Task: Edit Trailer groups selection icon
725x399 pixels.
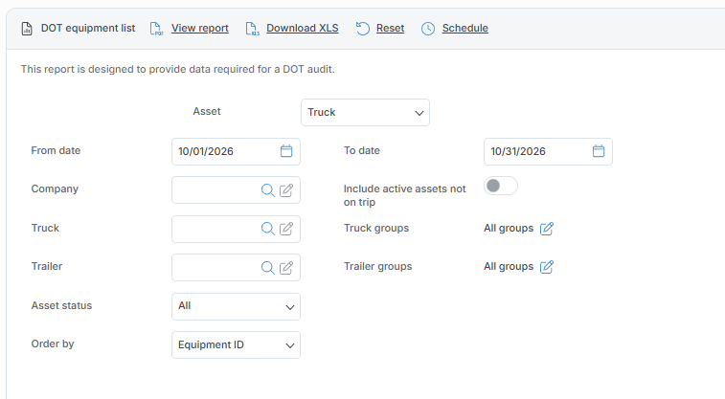Action: [x=547, y=266]
